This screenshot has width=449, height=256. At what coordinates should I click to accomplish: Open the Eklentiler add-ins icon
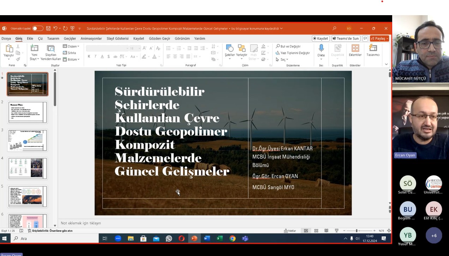(355, 48)
